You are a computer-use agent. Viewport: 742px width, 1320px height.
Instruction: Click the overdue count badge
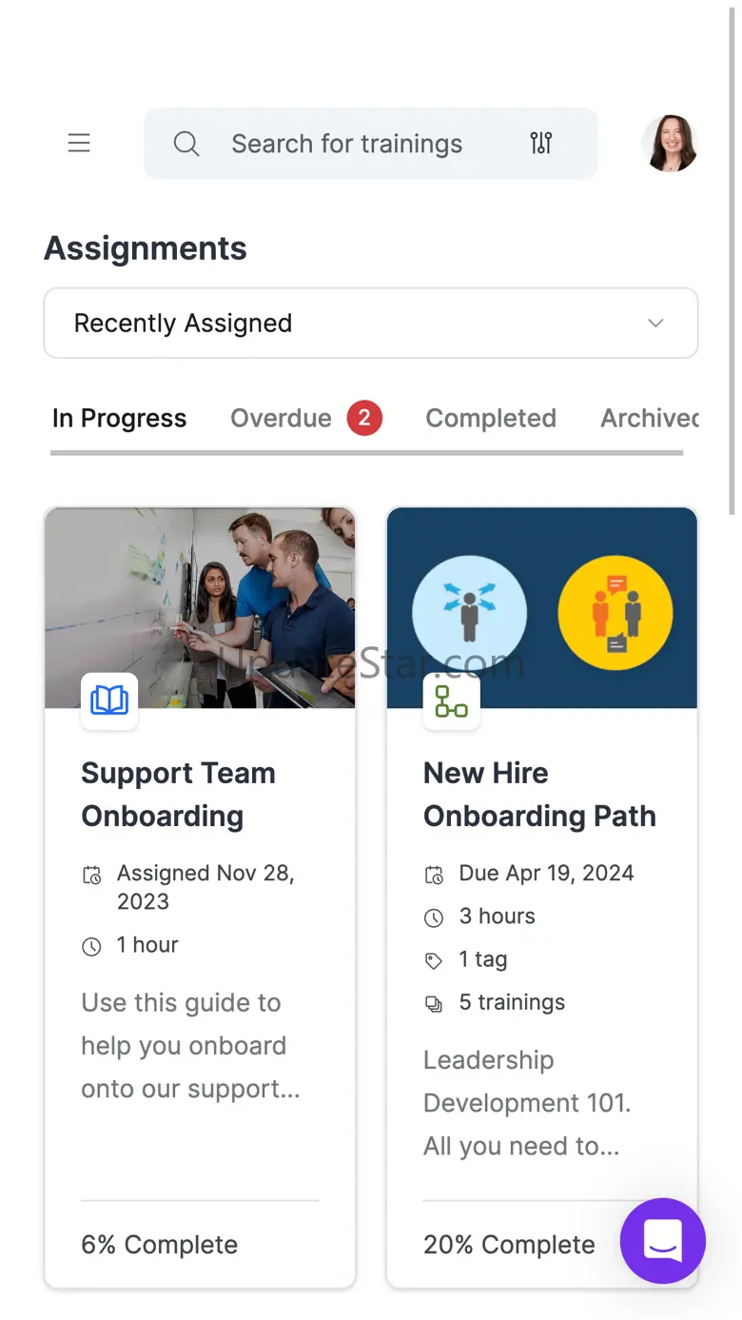pyautogui.click(x=364, y=419)
